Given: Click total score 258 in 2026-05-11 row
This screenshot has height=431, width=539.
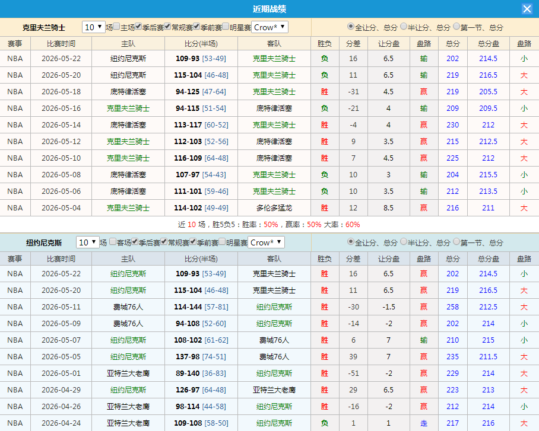Looking at the screenshot, I should point(452,307).
